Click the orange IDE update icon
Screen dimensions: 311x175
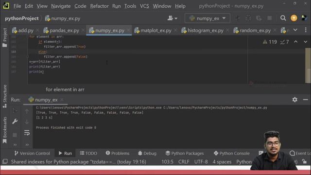294,18
